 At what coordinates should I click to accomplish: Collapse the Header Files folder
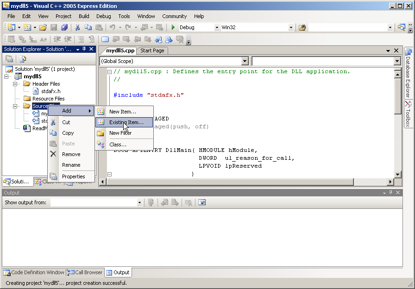pyautogui.click(x=15, y=84)
